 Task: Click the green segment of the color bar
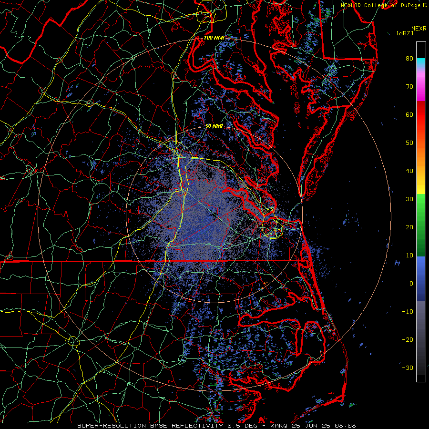421,225
